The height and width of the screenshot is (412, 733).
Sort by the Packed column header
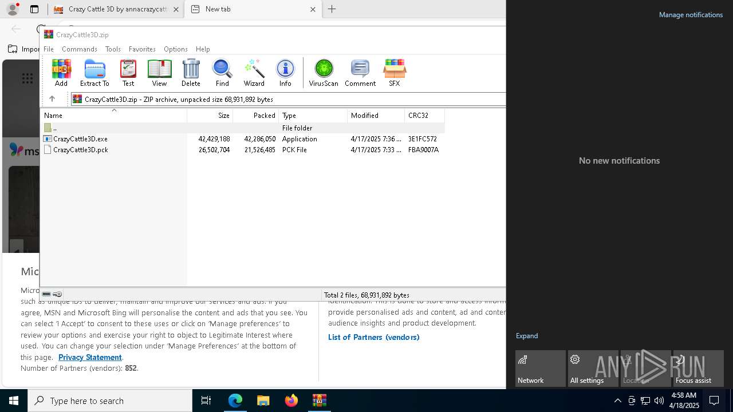256,115
